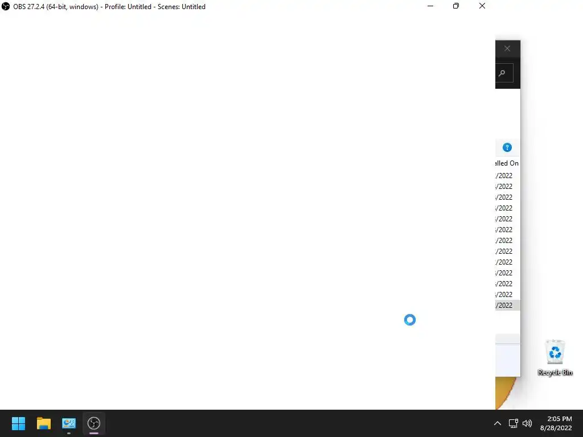Open the Recycle Bin desktop icon
The width and height of the screenshot is (583, 437).
click(555, 357)
